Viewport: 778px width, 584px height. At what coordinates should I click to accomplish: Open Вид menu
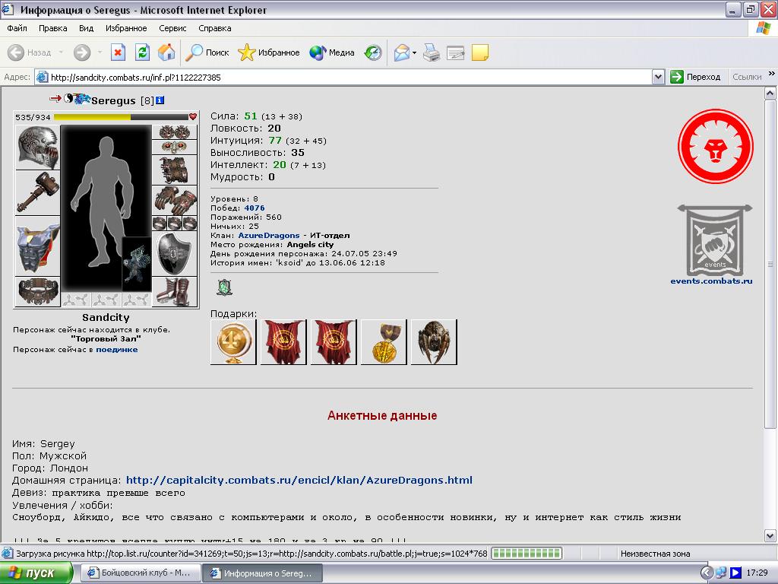[x=87, y=28]
